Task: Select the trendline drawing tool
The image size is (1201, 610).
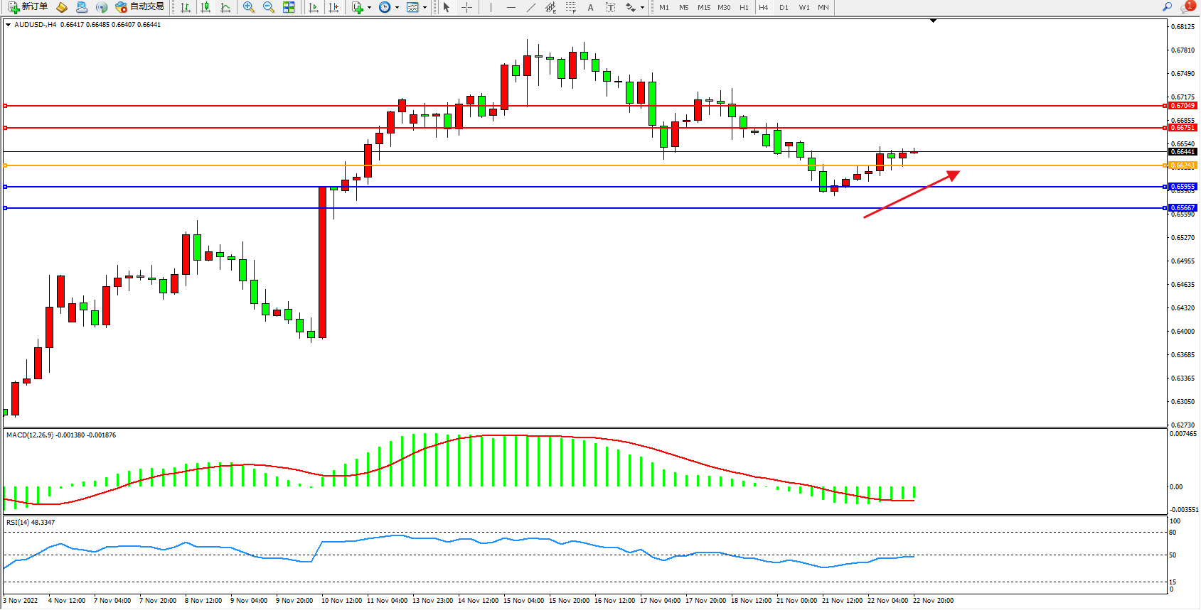Action: point(531,7)
